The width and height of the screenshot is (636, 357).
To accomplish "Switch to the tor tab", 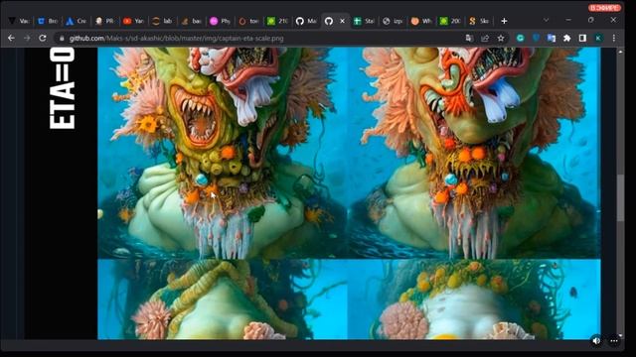I will [x=248, y=21].
